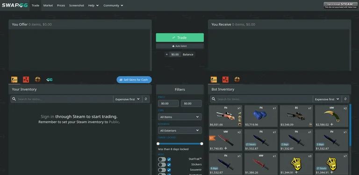The height and width of the screenshot is (175, 359).
Task: Select Rust game tab in Bot Inventory
Action: coord(225,80)
